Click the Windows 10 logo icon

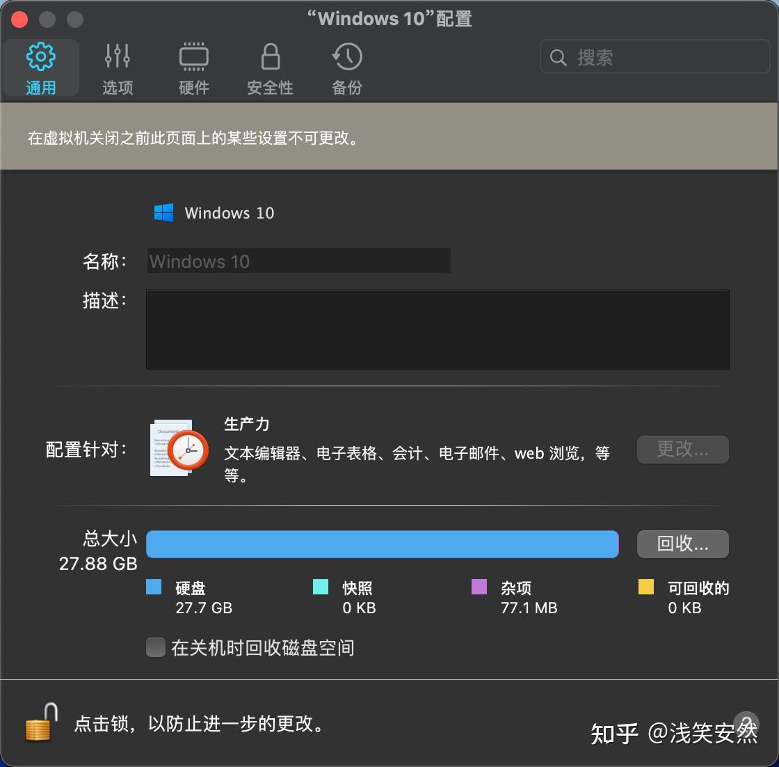click(164, 212)
